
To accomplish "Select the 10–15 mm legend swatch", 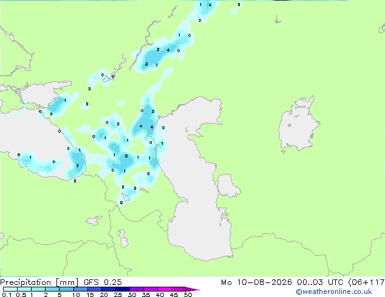I will [80, 289].
